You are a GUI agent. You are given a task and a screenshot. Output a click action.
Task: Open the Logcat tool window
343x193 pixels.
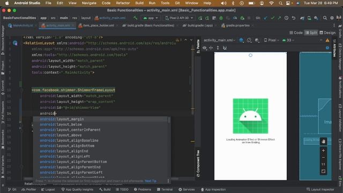click(48, 189)
